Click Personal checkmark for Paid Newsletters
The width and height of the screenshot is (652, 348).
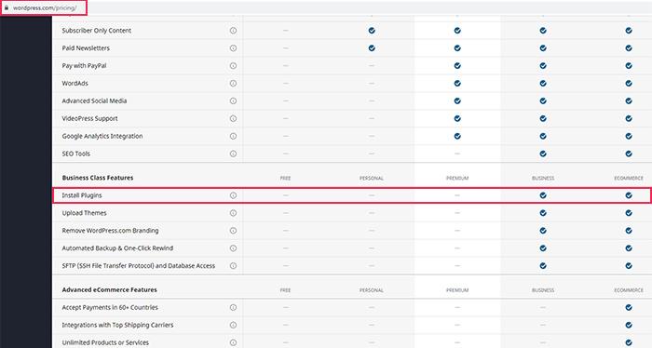pos(372,48)
